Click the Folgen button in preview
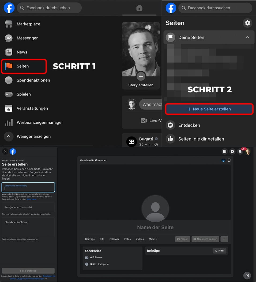The width and height of the screenshot is (256, 282). tap(183, 239)
